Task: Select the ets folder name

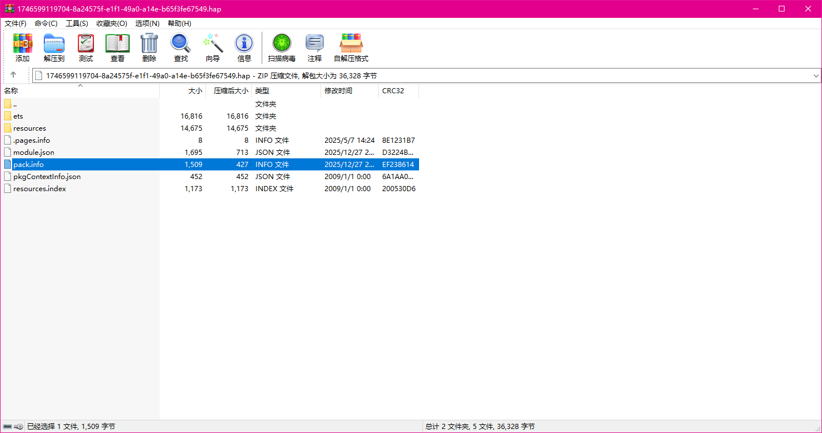Action: [18, 116]
